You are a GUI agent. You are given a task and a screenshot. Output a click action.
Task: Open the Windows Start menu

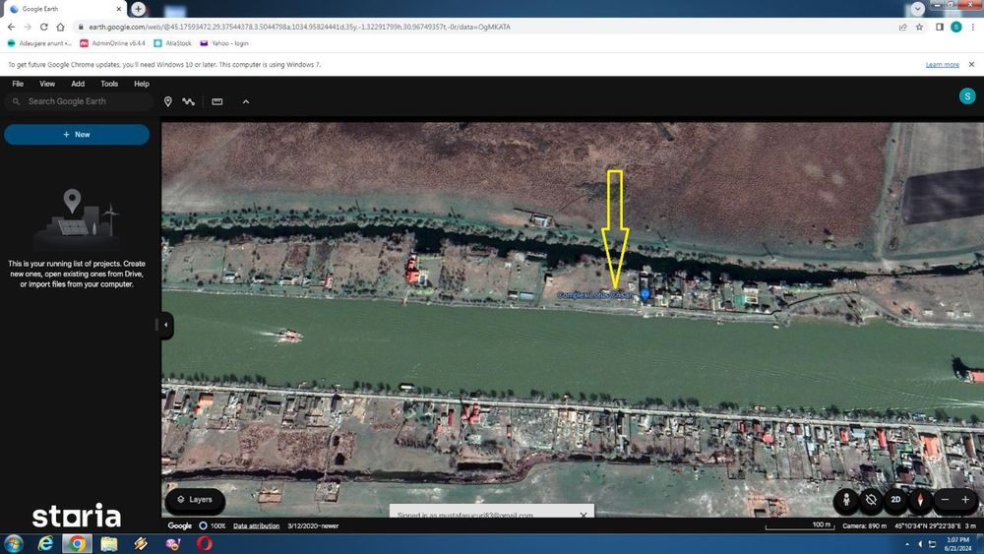(14, 543)
